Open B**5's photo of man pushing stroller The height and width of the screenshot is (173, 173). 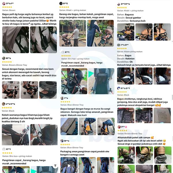click(x=73, y=33)
